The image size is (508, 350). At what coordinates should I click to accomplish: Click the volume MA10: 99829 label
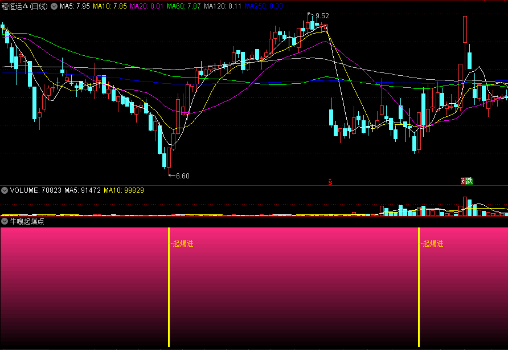[x=124, y=190]
